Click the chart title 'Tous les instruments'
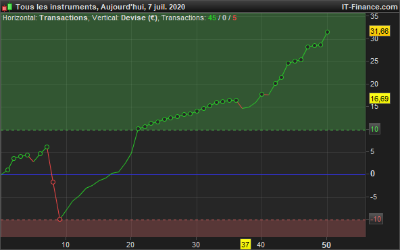The image size is (400, 250). [55, 7]
